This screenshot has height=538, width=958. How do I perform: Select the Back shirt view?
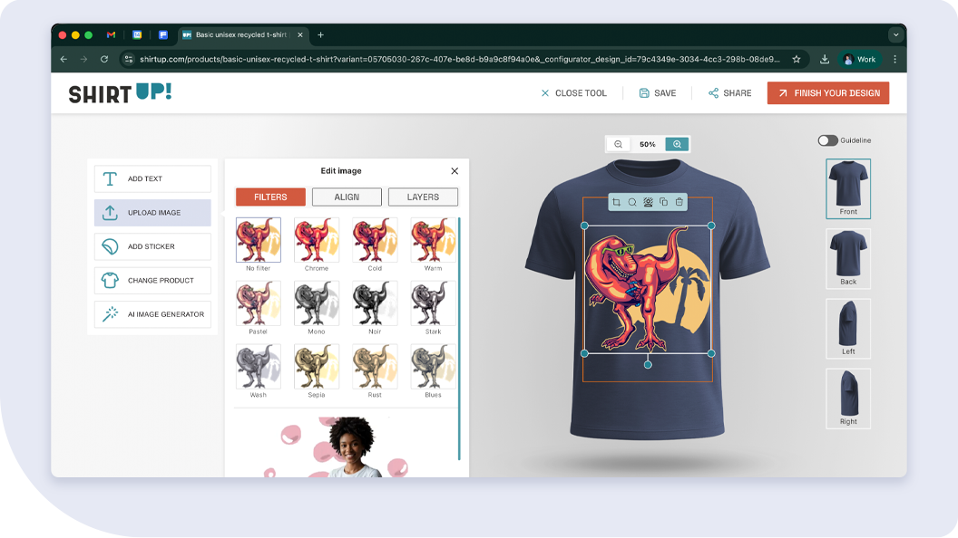[848, 259]
